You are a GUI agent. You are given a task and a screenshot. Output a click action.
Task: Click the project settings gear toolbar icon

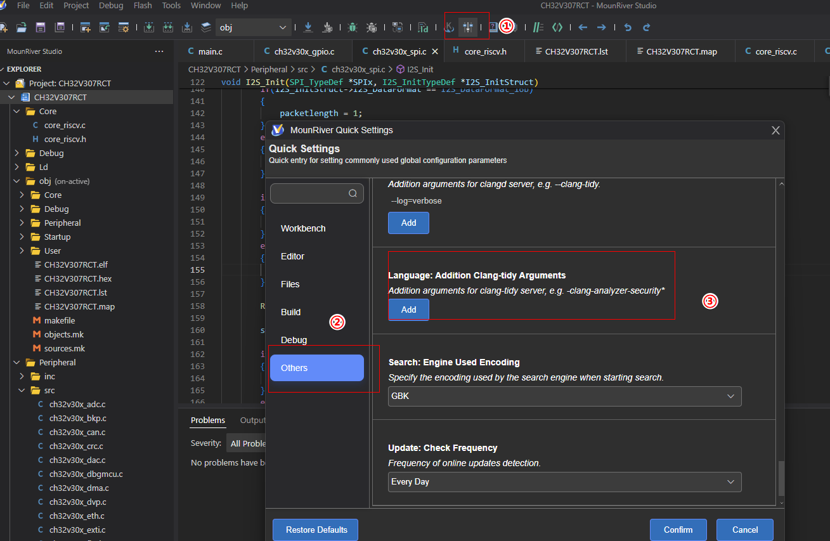point(123,27)
